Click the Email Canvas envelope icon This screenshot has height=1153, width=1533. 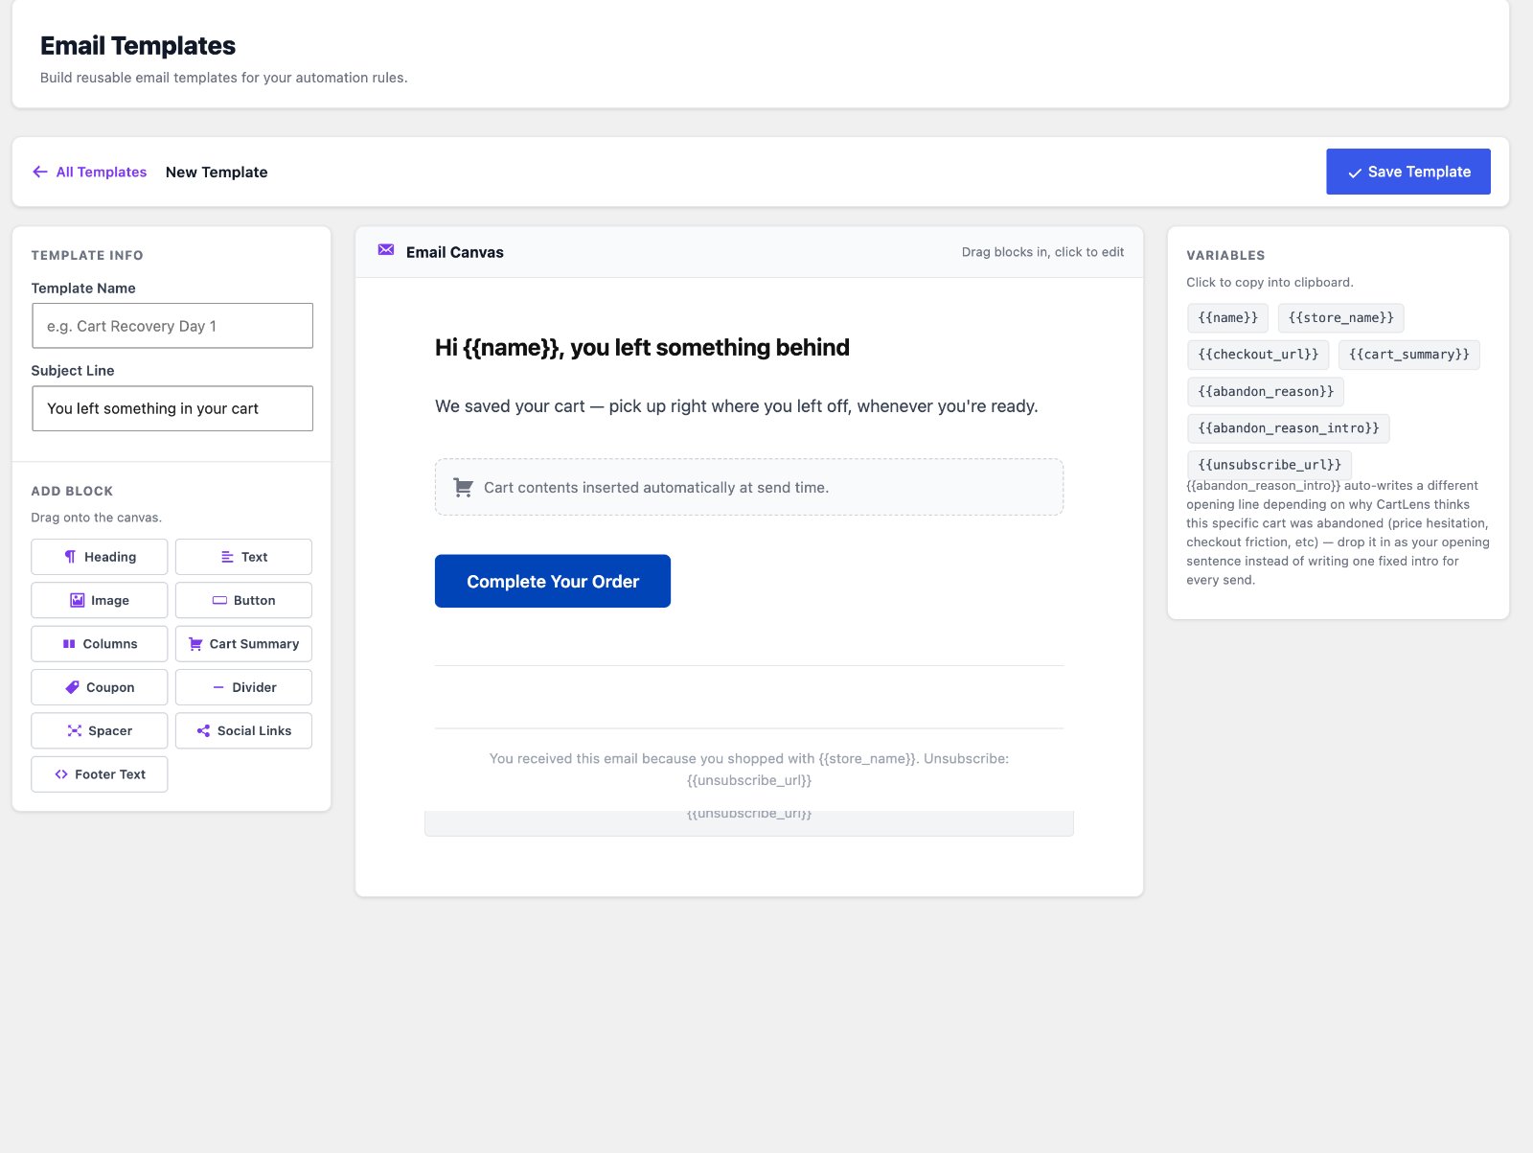click(386, 250)
